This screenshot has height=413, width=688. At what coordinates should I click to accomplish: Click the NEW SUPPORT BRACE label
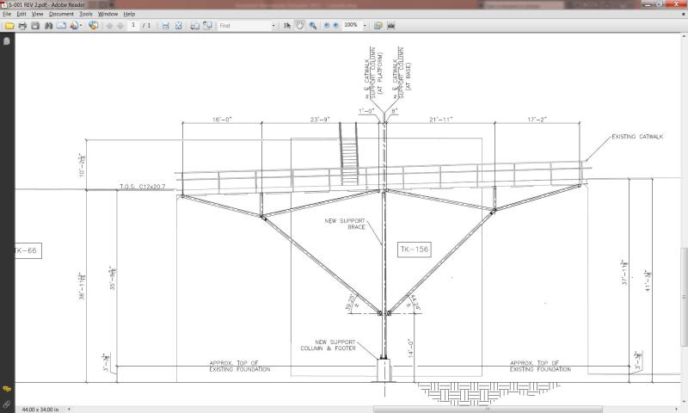click(345, 224)
